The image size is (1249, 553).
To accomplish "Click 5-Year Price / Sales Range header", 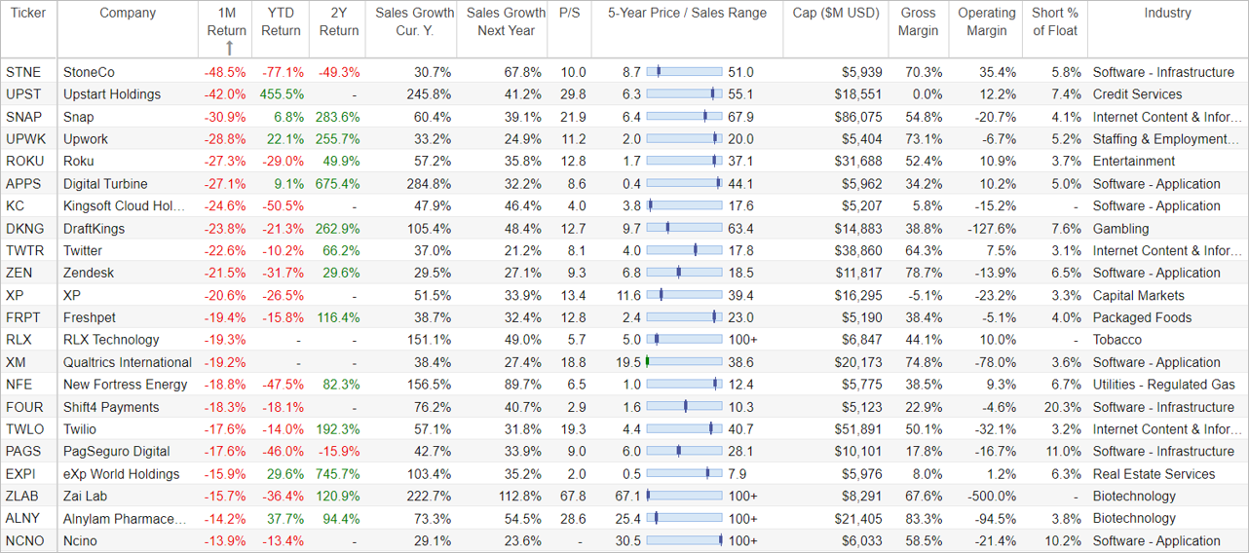I will (x=687, y=13).
